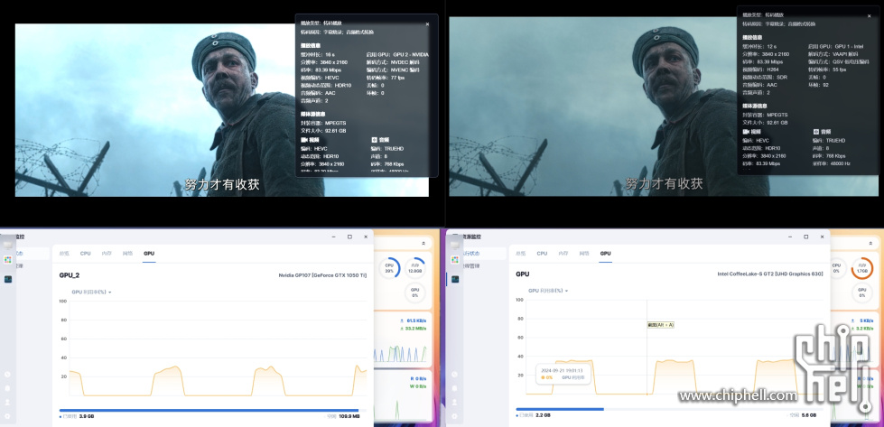Viewport: 884px width, 427px height.
Task: Open the colorful app grid icon in right window sidebar
Action: [455, 260]
